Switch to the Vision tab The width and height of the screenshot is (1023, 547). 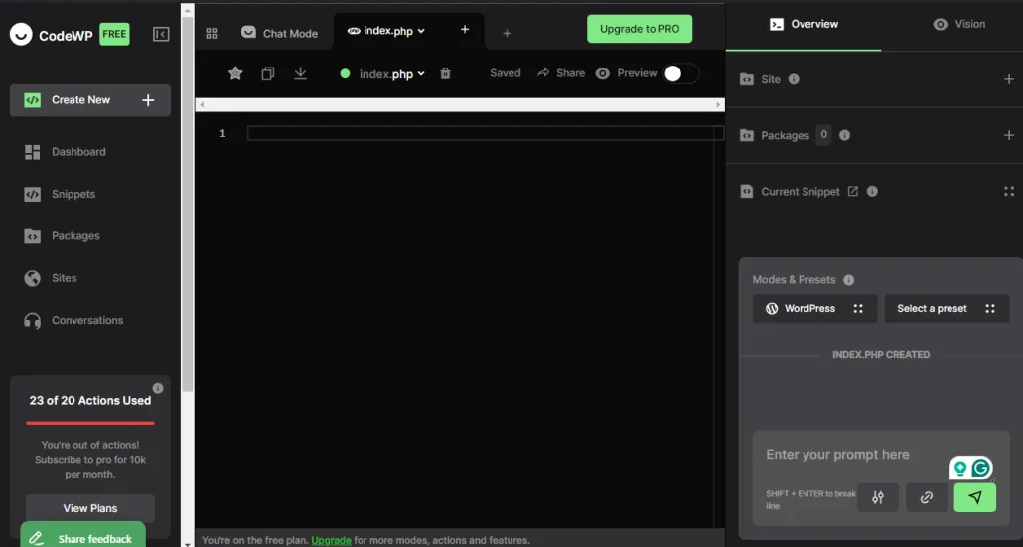click(958, 24)
